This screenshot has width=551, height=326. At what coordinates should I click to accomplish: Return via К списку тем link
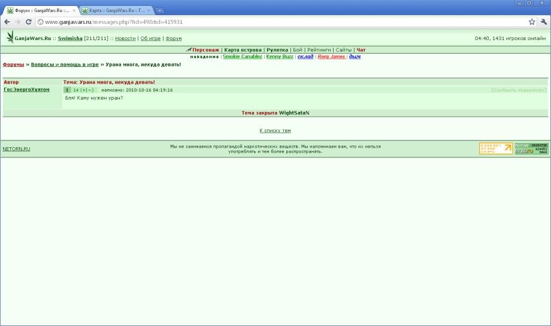(275, 130)
